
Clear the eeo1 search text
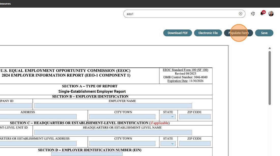(241, 13)
